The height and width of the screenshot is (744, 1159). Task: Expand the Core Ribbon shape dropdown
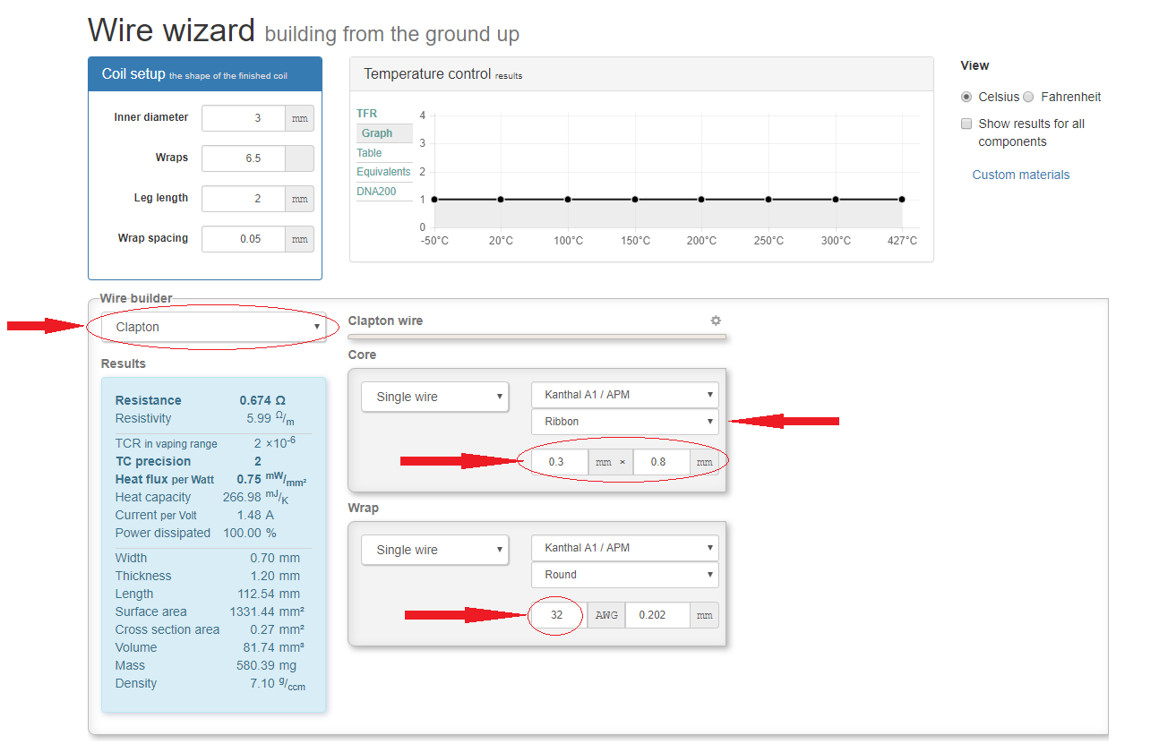[624, 422]
